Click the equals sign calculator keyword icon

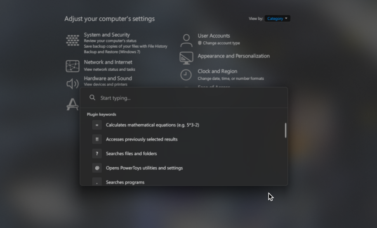click(x=97, y=125)
